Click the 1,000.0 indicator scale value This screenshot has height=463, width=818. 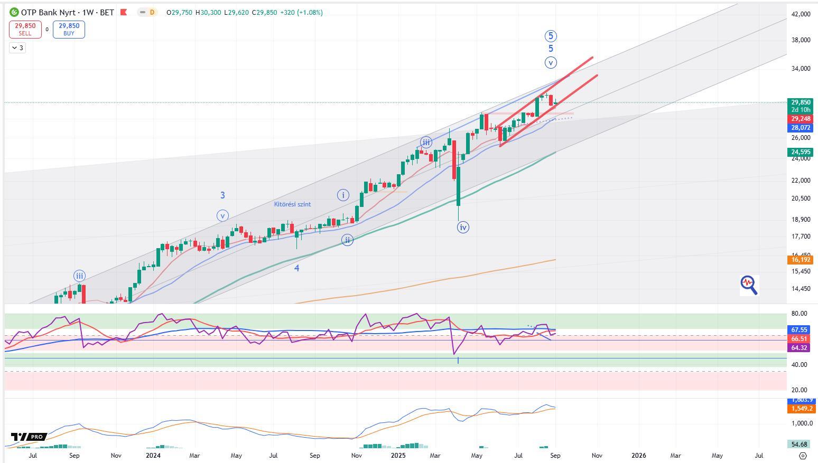tap(802, 423)
